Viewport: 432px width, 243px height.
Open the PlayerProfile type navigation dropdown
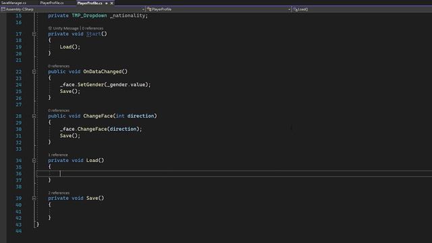[x=289, y=9]
